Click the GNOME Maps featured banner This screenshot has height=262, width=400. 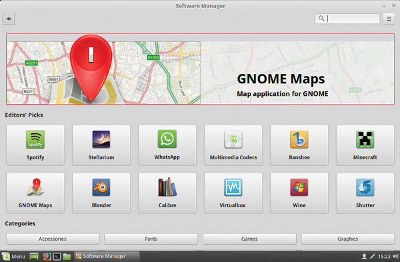pyautogui.click(x=200, y=69)
